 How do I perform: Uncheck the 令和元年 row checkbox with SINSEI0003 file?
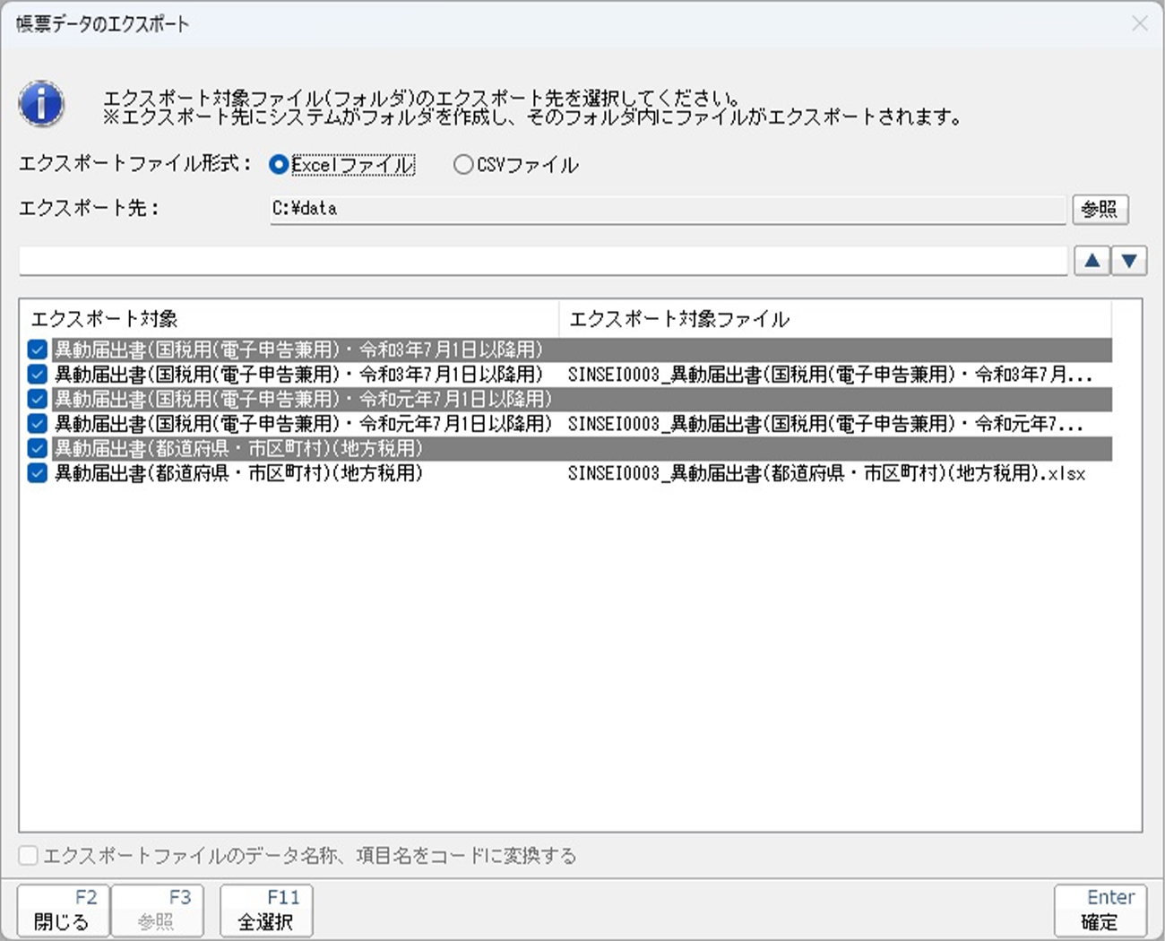point(37,424)
